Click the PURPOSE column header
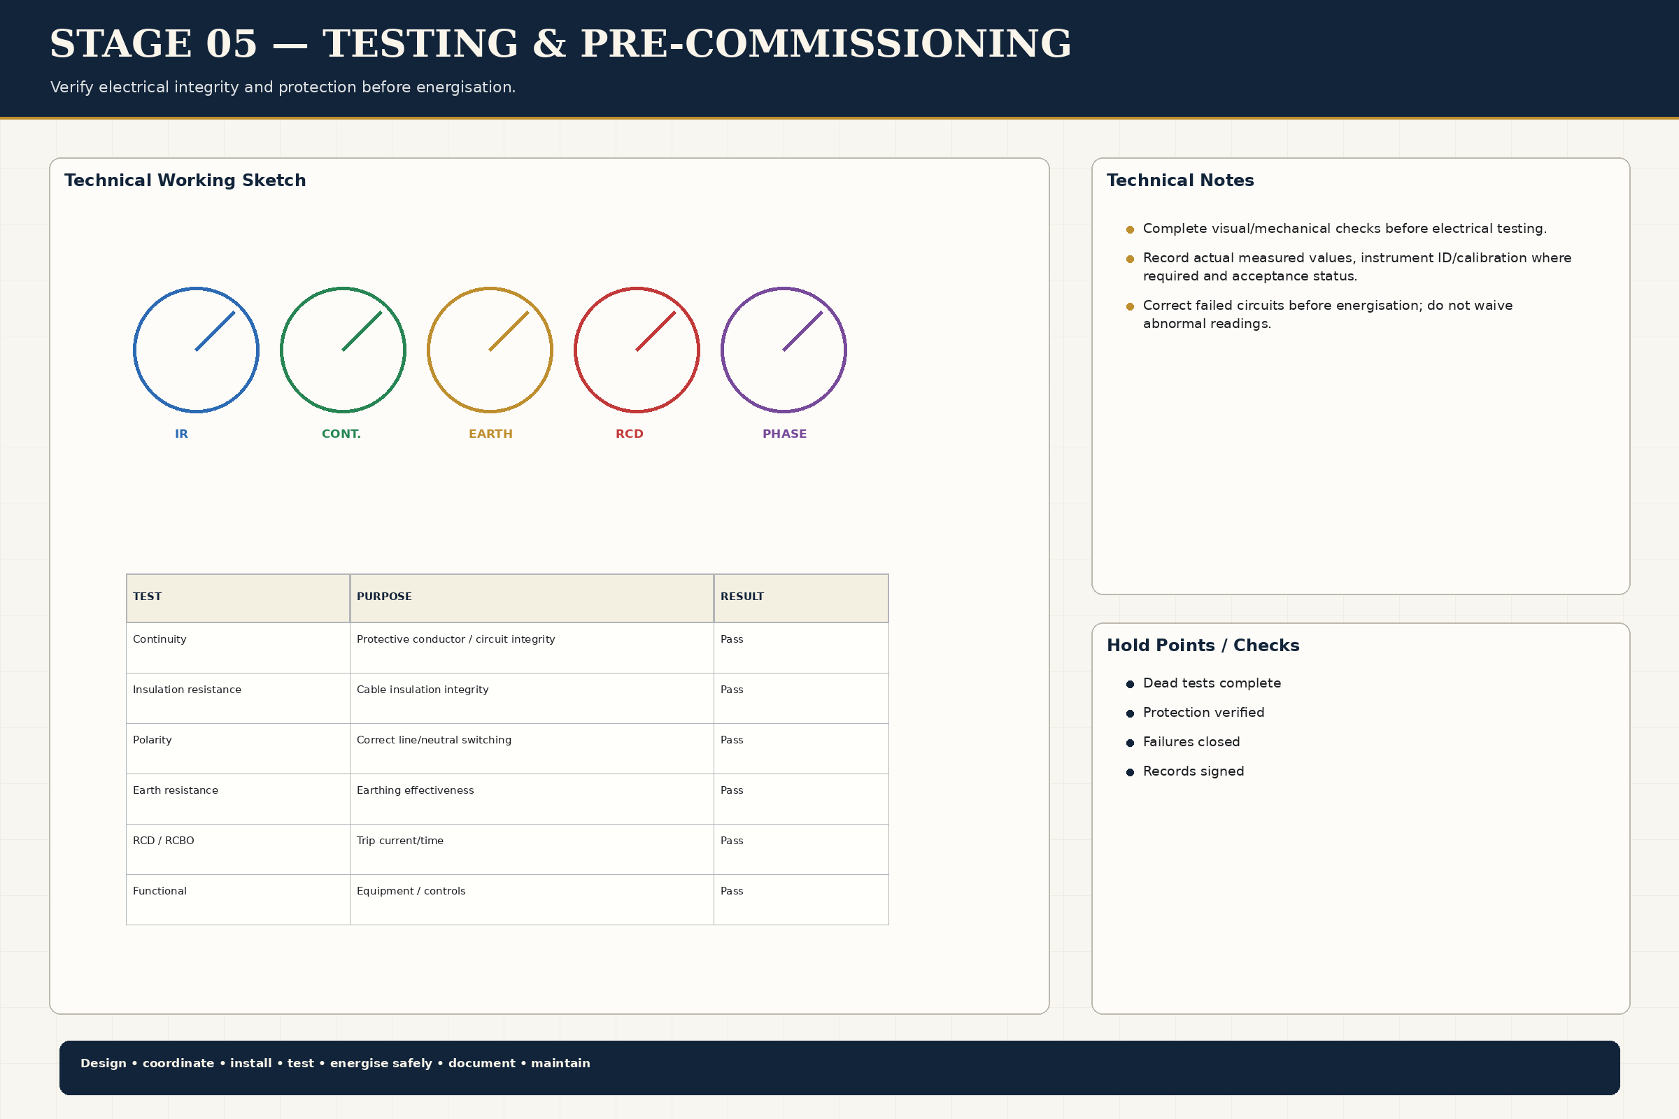 click(x=532, y=598)
